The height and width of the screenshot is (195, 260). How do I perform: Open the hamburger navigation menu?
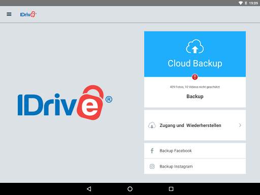(x=9, y=14)
